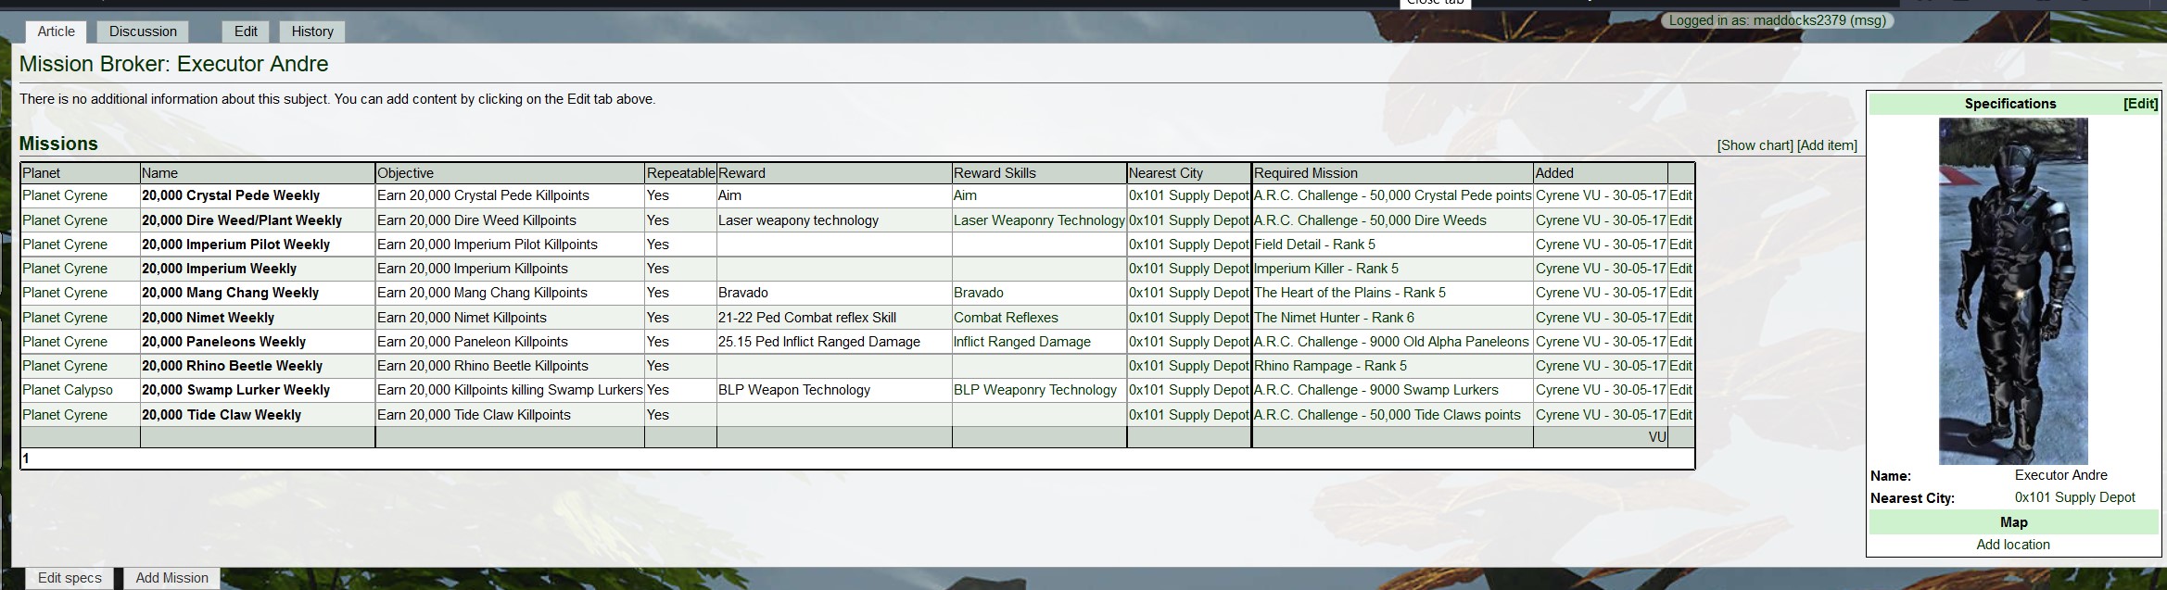Open A.R.C. Challenge - 50,000 Tide Claws points
2167x590 pixels.
pyautogui.click(x=1388, y=415)
